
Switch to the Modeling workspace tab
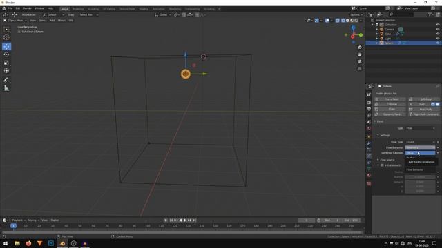[78, 9]
